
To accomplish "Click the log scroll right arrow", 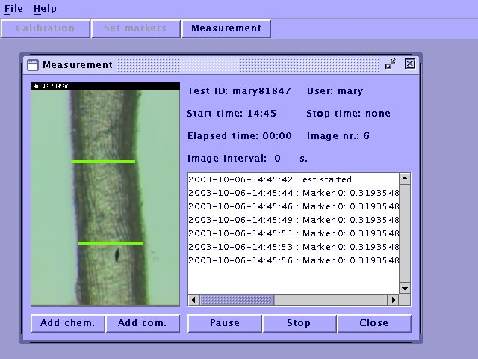I will click(x=394, y=300).
